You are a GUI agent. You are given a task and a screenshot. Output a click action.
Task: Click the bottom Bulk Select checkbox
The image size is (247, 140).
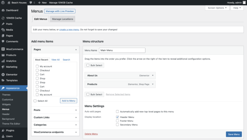pyautogui.click(x=88, y=94)
